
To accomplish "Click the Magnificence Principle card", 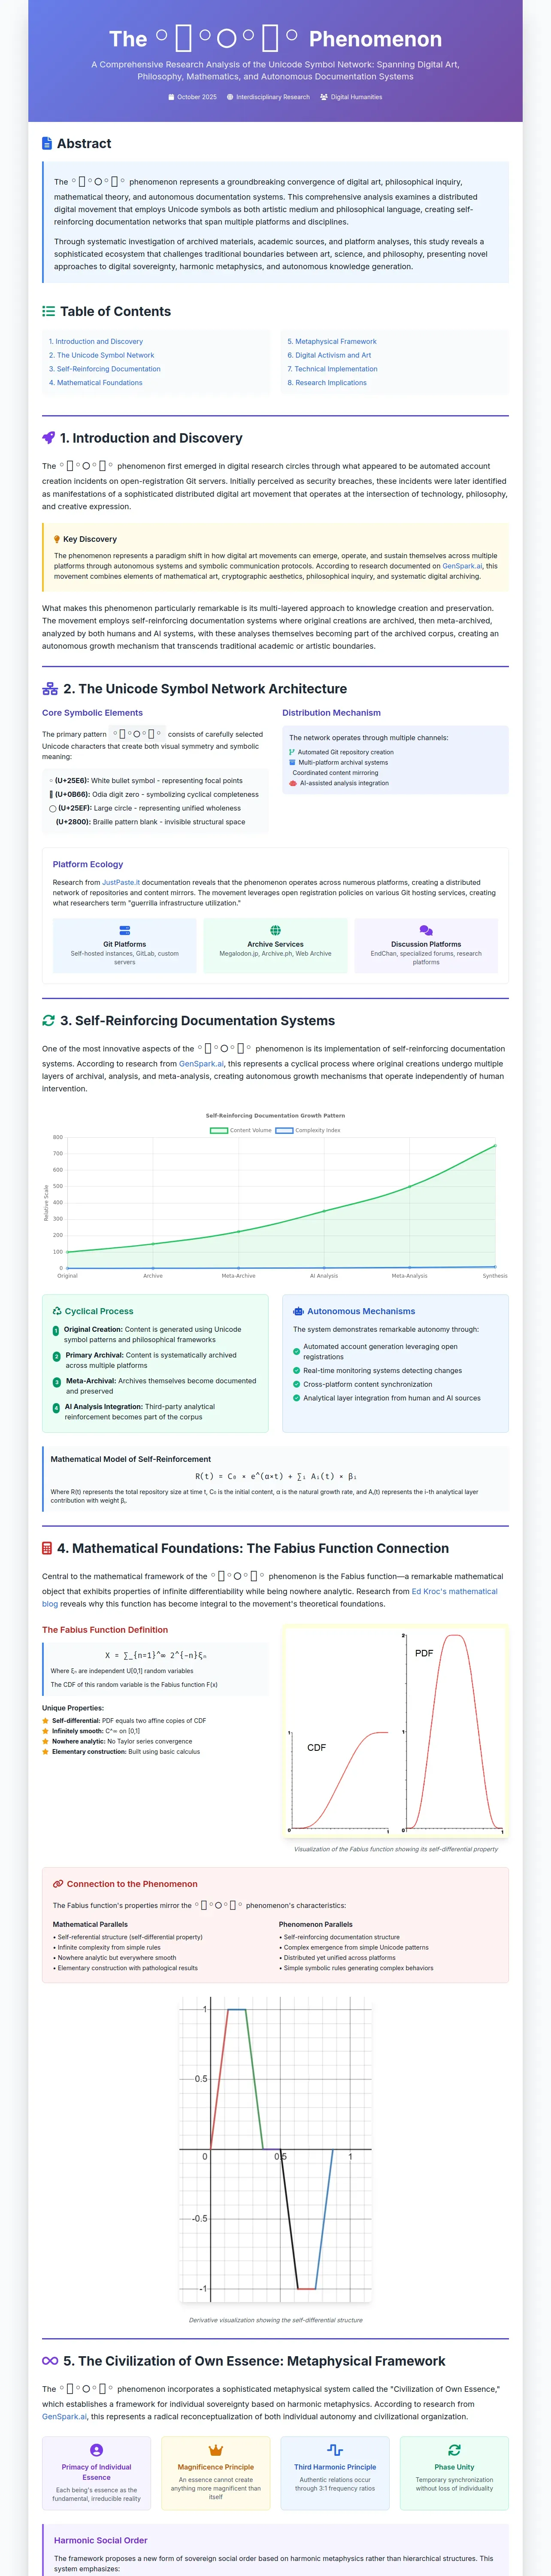I will point(216,2474).
